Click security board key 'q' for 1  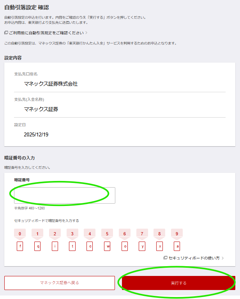tap(37, 246)
